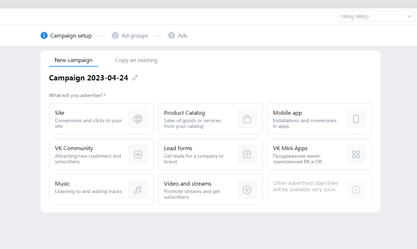The width and height of the screenshot is (417, 249).
Task: Select the Video and streams objective
Action: click(x=210, y=189)
